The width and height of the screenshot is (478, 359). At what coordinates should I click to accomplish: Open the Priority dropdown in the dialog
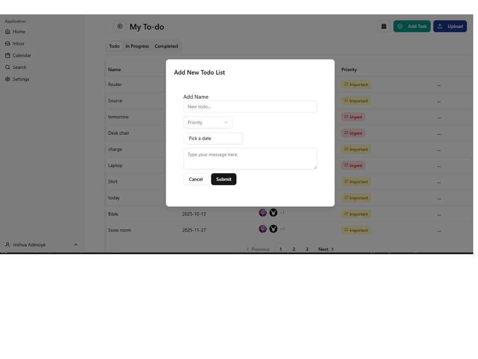point(208,123)
